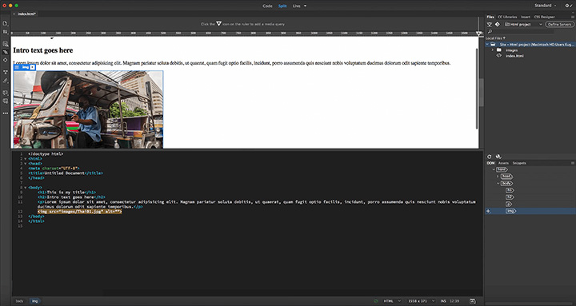The height and width of the screenshot is (306, 576).
Task: Click the magnifier search icon in Files panel
Action: tap(490, 31)
